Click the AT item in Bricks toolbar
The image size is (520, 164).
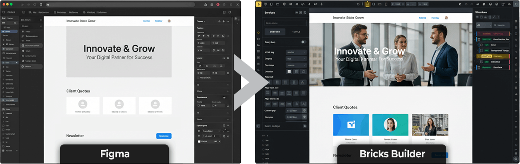tap(315, 4)
